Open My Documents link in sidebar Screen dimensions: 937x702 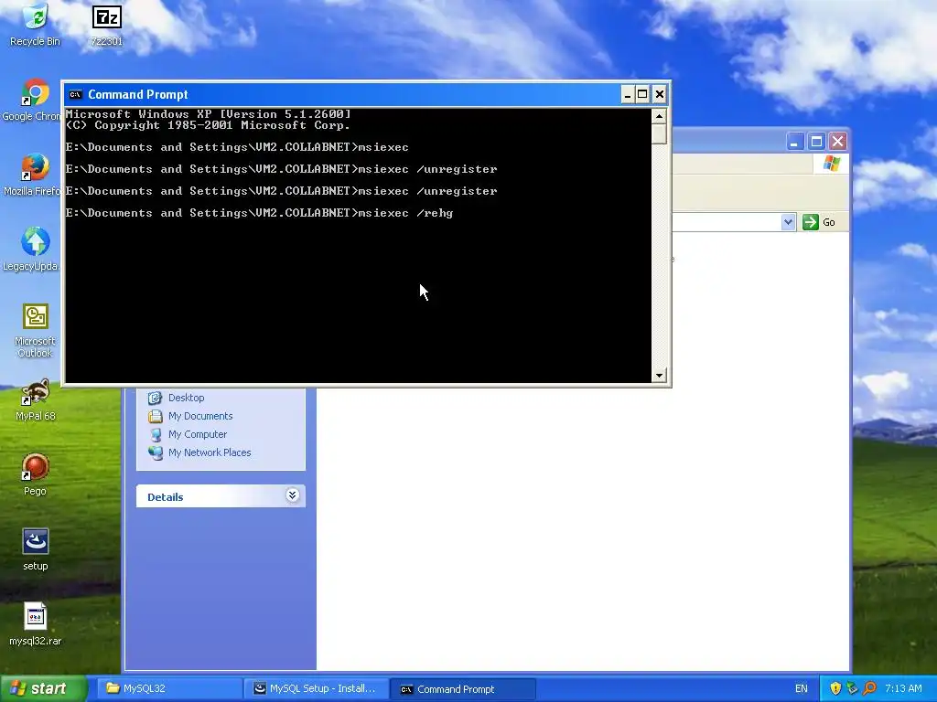tap(200, 416)
